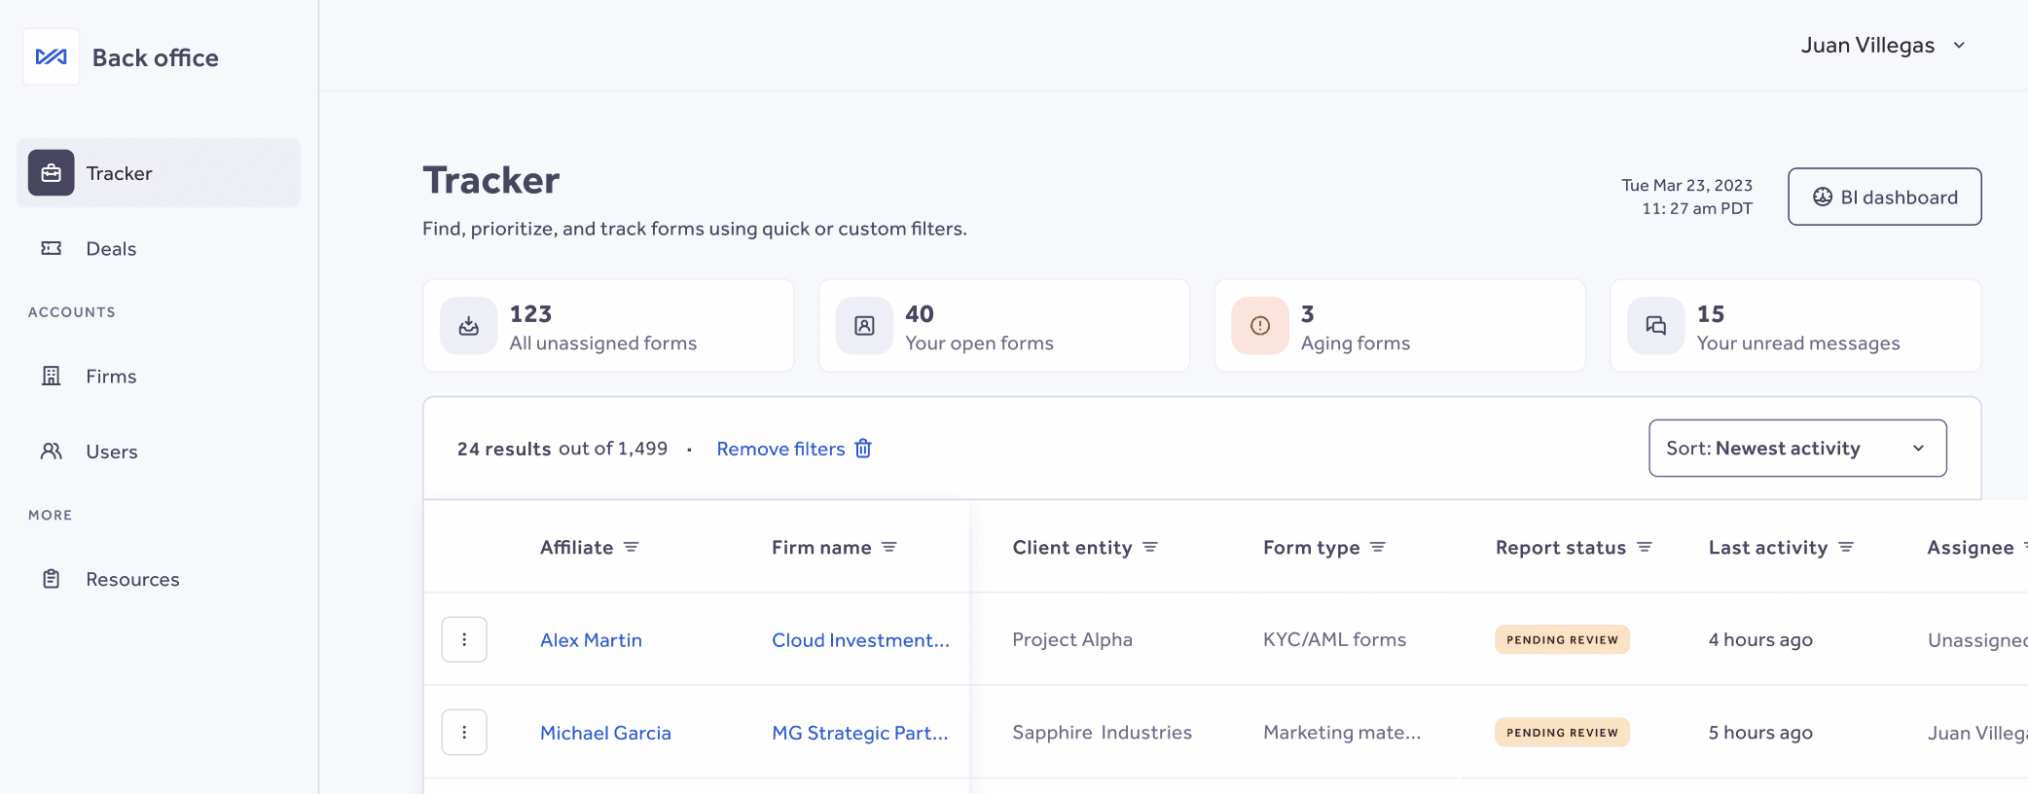Click the Resources clipboard icon
This screenshot has height=794, width=2028.
tap(52, 580)
